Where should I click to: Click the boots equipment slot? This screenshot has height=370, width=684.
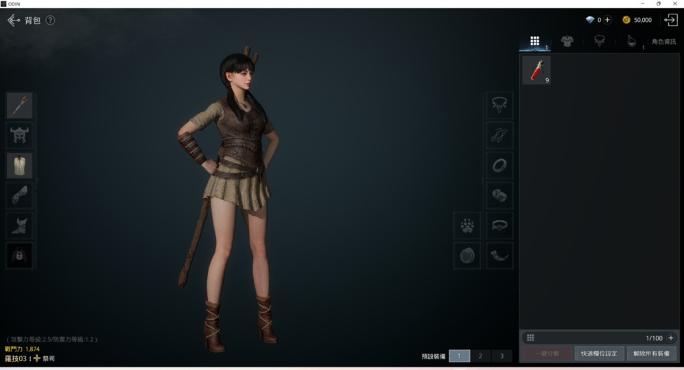point(19,225)
